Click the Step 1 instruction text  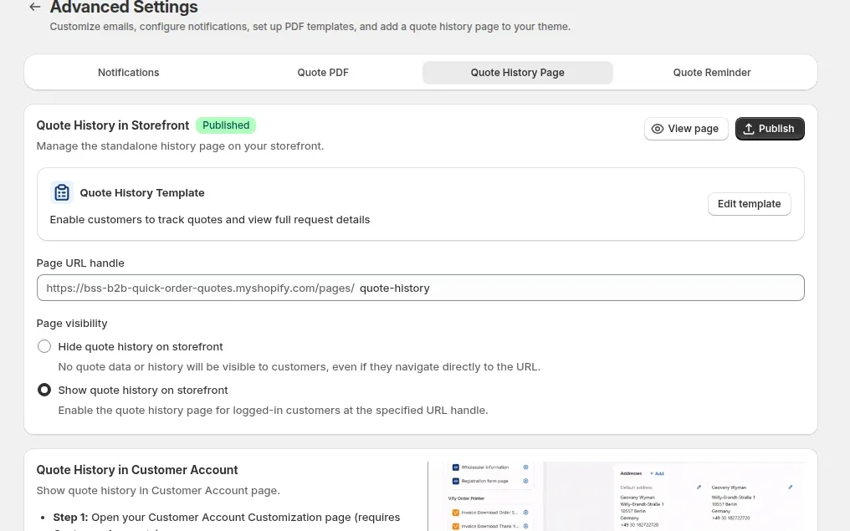point(227,523)
